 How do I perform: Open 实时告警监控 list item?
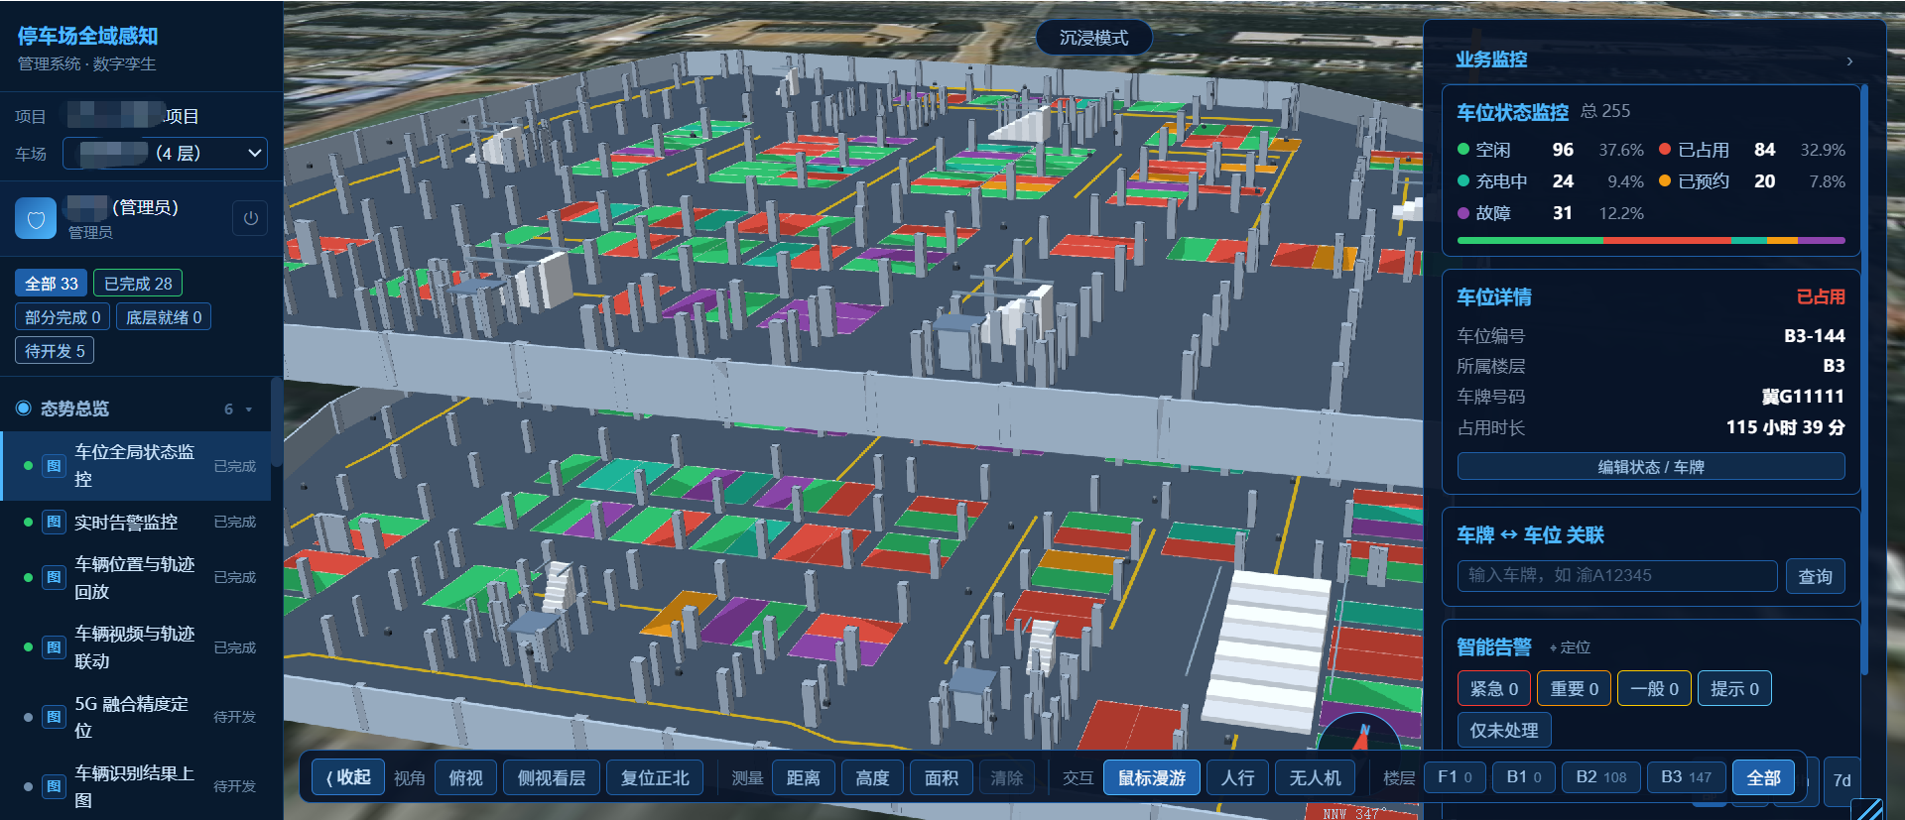(x=135, y=522)
